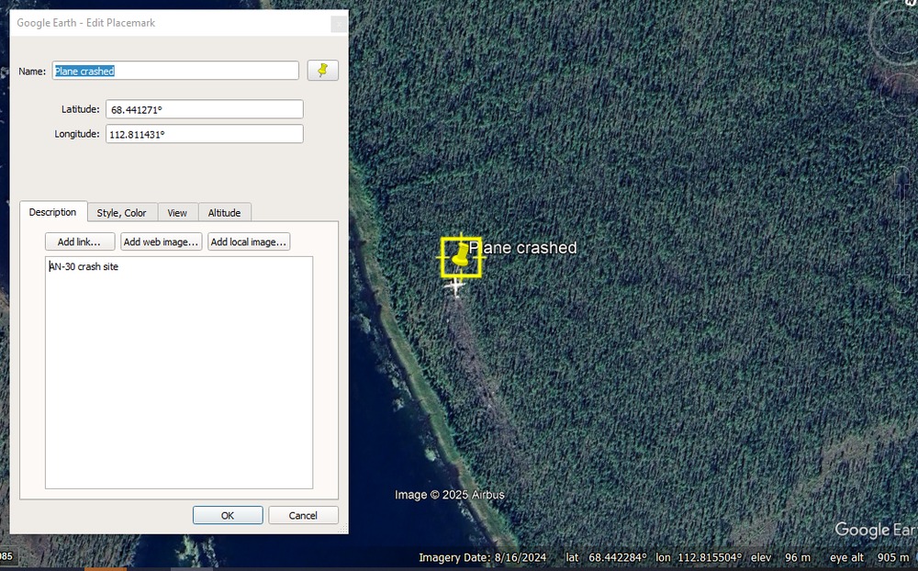Edit the placemark Name field

[x=175, y=71]
